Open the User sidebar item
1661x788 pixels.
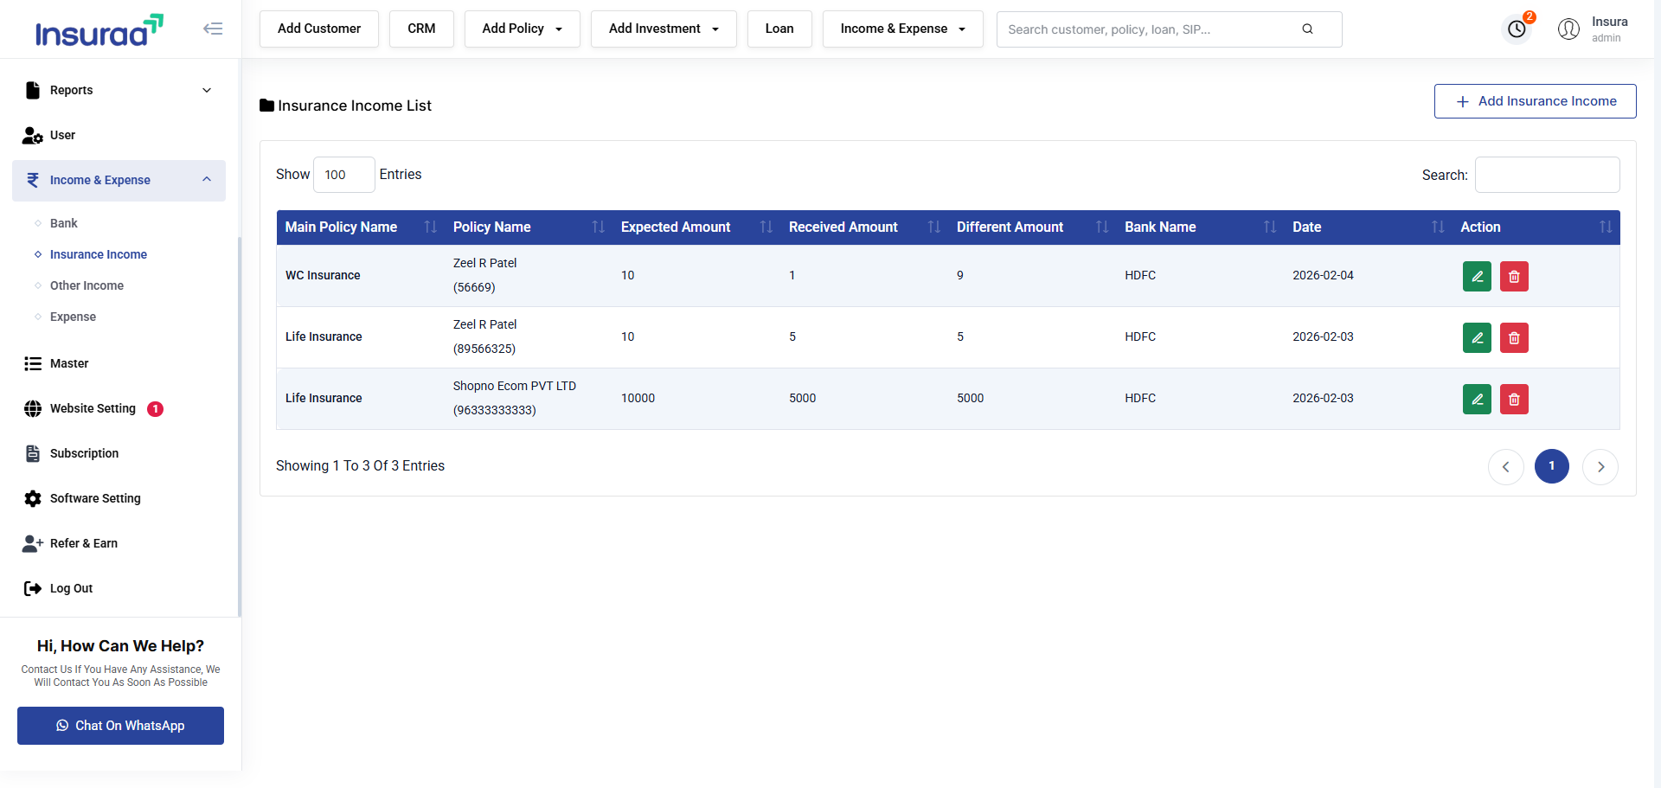[x=119, y=135]
